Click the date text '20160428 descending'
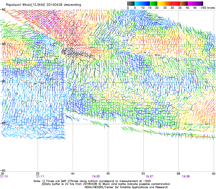Screen dimensions: 216x189 (64, 5)
